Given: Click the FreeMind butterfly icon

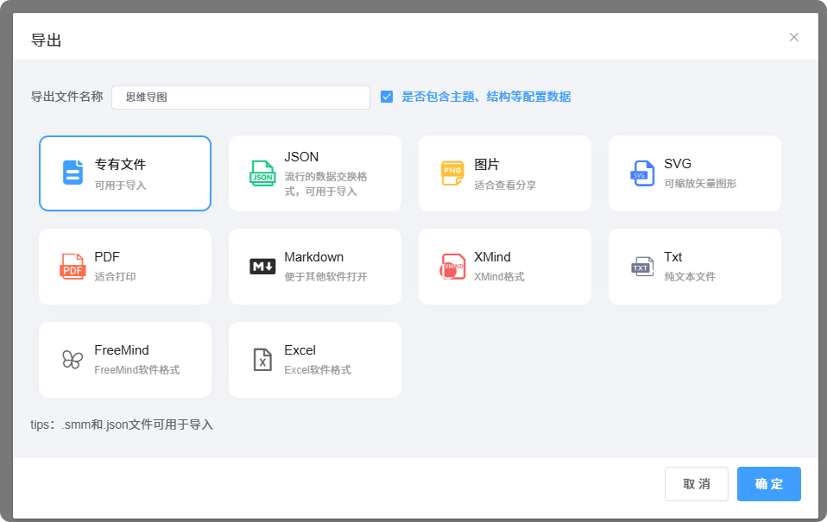Looking at the screenshot, I should [x=70, y=358].
